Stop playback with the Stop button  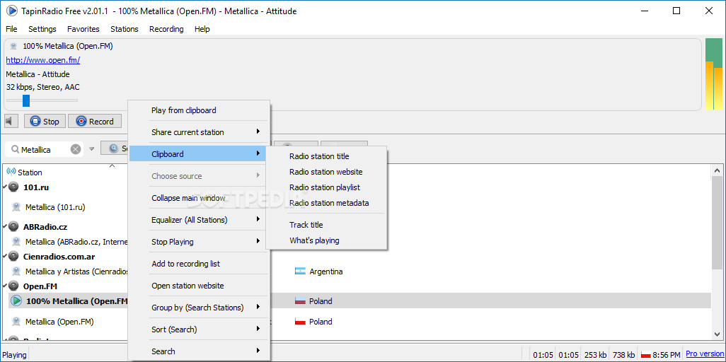pos(45,122)
